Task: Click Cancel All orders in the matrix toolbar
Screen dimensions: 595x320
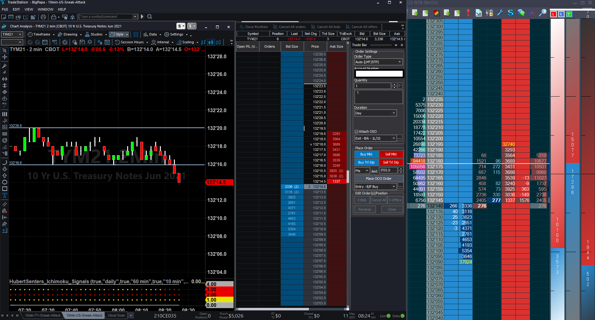Action: (x=289, y=27)
